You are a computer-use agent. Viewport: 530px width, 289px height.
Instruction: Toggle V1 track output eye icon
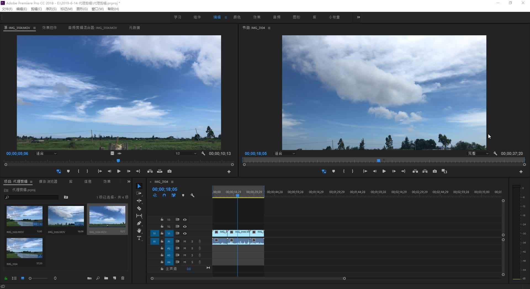(185, 233)
